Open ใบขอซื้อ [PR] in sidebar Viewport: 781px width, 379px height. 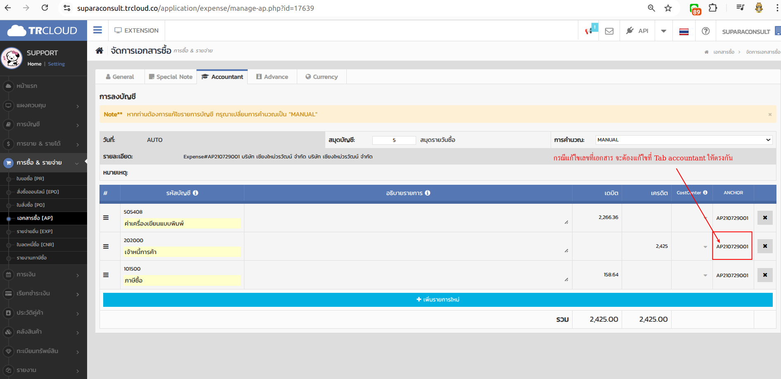point(30,179)
